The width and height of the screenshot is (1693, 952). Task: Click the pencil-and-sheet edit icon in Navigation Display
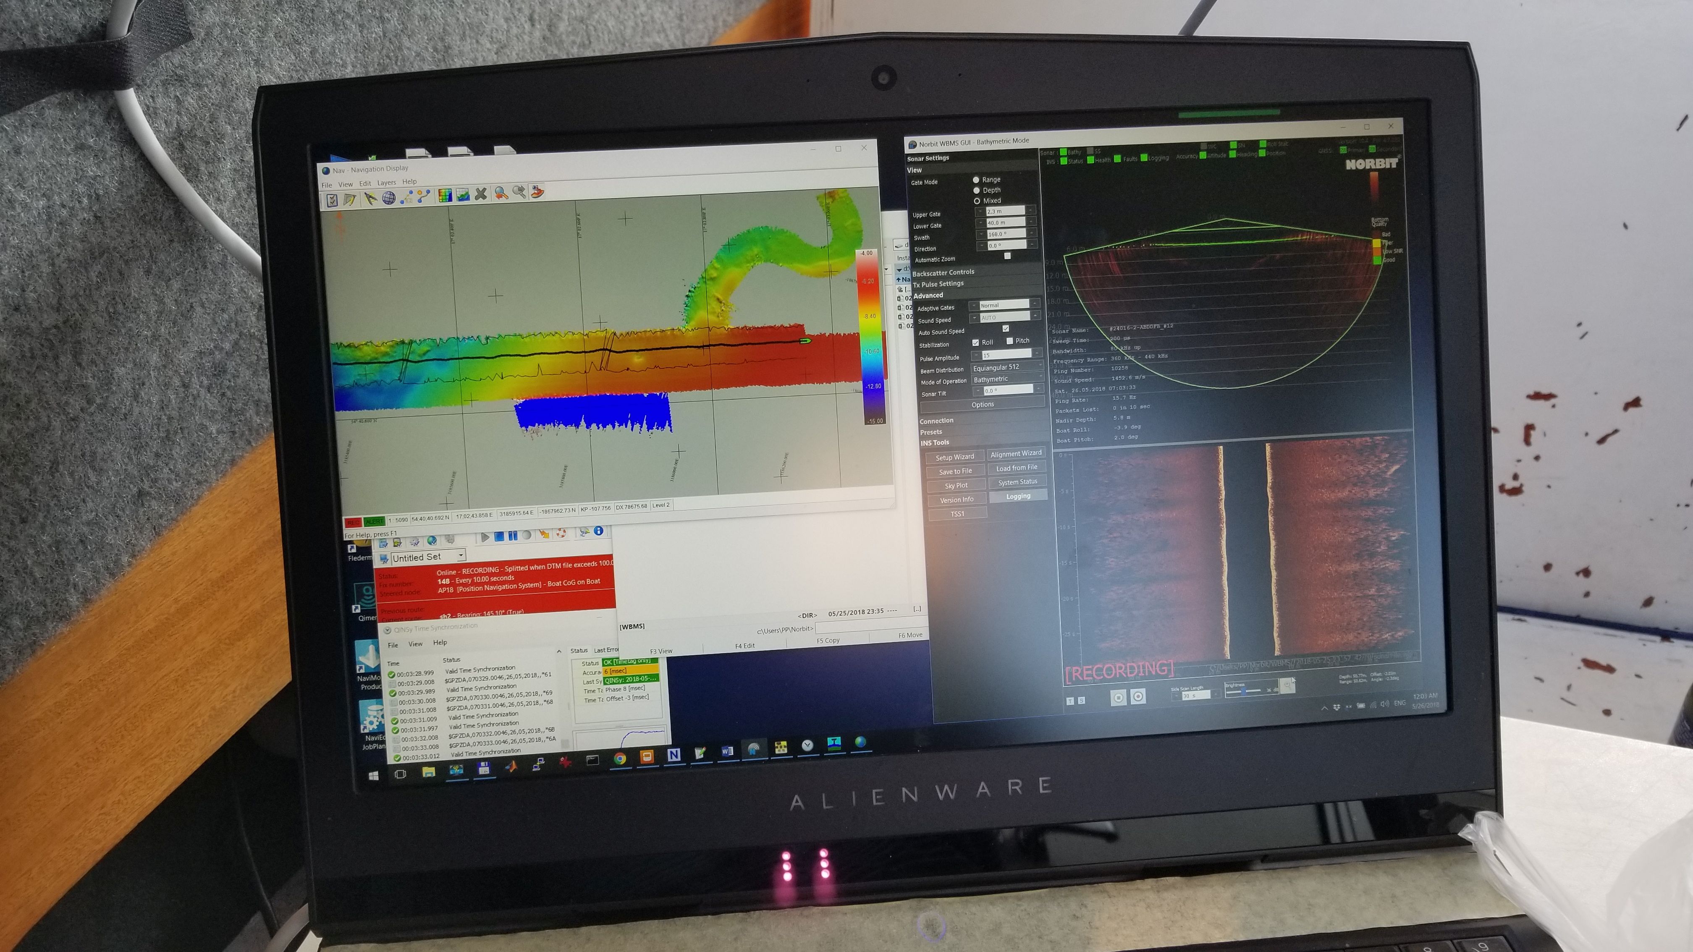[350, 199]
